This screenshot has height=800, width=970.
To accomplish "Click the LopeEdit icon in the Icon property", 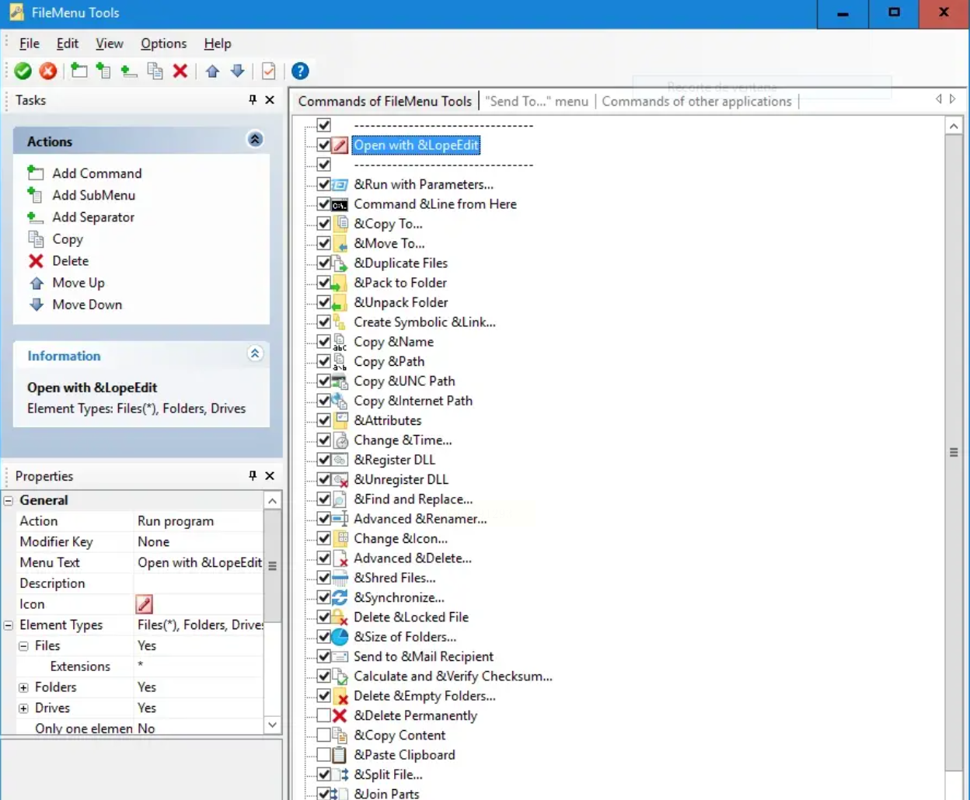I will (145, 604).
